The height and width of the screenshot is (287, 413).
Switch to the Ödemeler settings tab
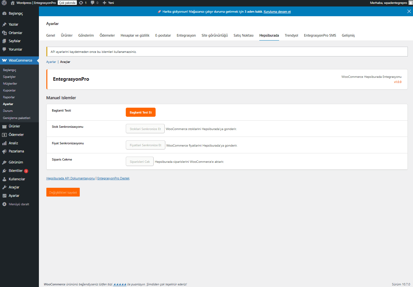(x=107, y=35)
